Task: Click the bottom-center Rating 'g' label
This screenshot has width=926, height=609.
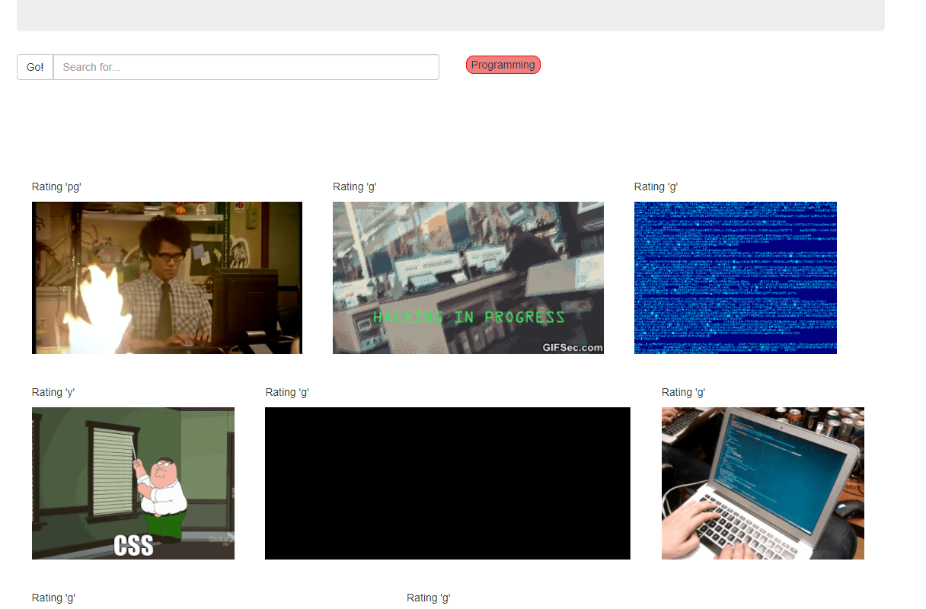Action: tap(428, 598)
